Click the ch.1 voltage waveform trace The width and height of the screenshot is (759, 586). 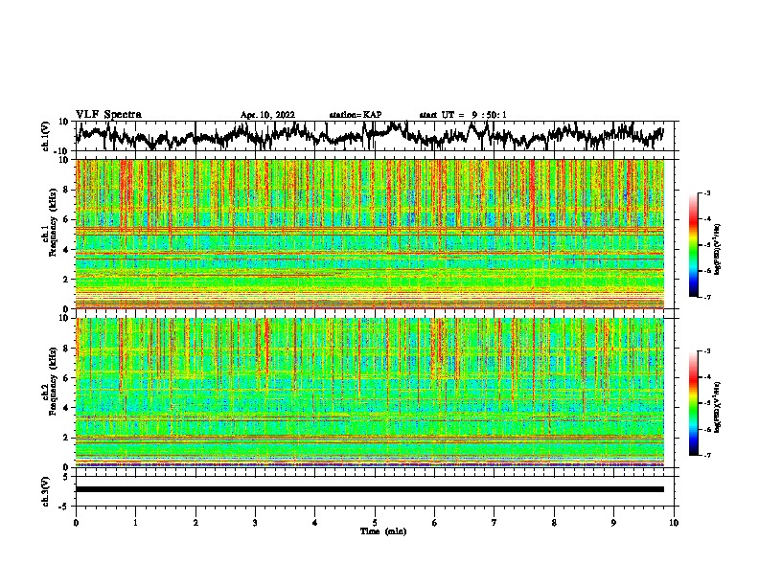point(370,135)
